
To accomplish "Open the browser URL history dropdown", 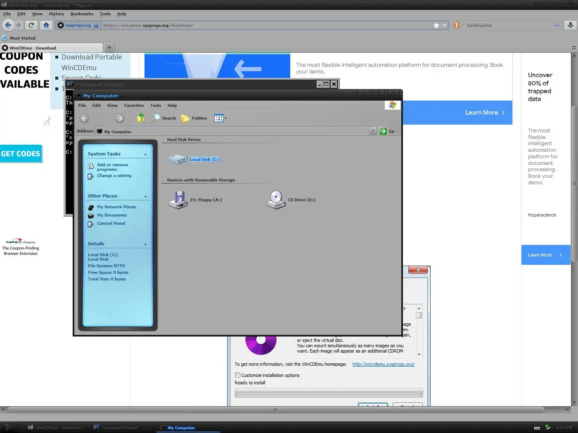I will (445, 25).
